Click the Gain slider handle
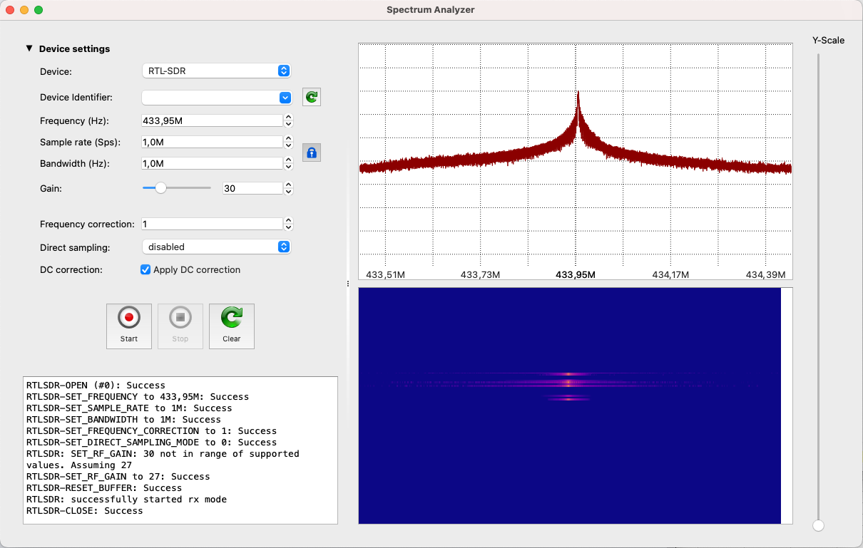Viewport: 863px width, 548px height. pos(161,188)
